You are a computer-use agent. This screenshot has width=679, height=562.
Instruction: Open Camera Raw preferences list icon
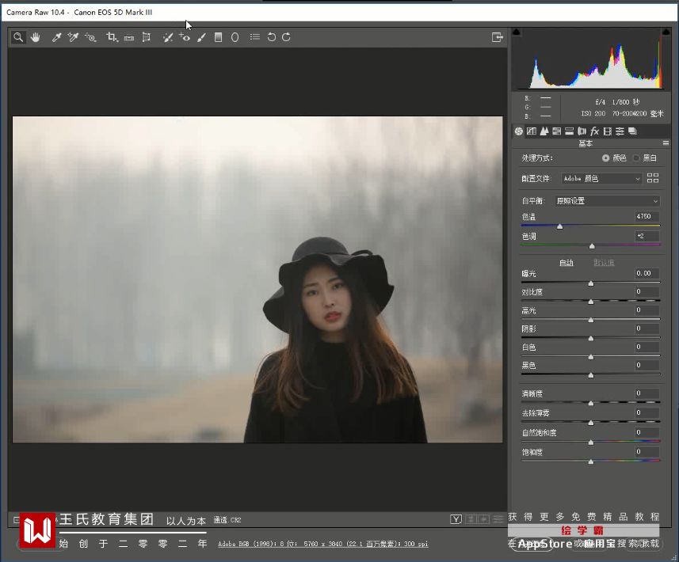coord(255,37)
